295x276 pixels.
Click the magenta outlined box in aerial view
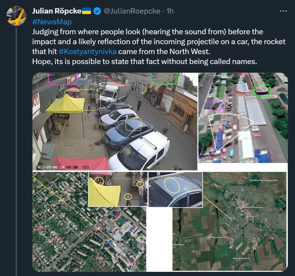(216, 105)
